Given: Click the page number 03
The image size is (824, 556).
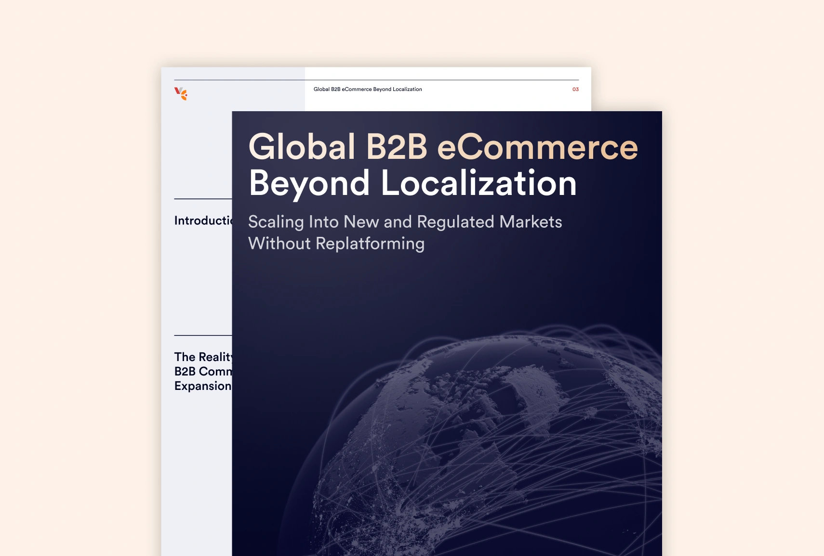Looking at the screenshot, I should [575, 90].
